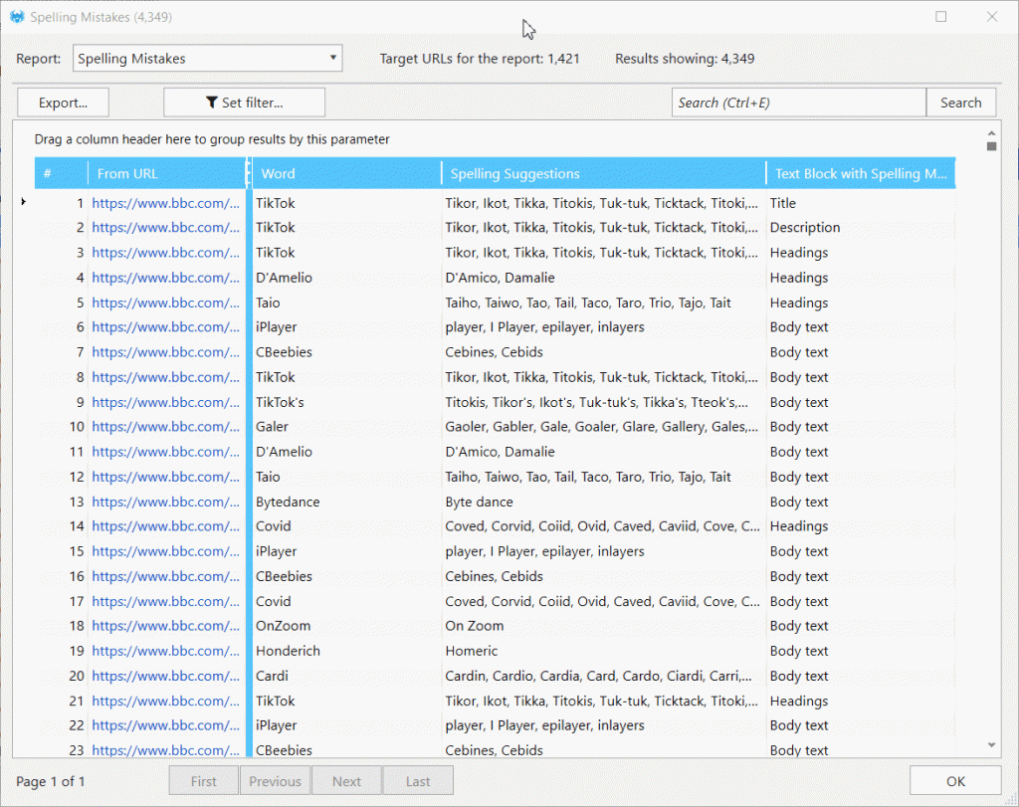
Task: Sort by Text Block with Spelling M... header
Action: [x=861, y=173]
